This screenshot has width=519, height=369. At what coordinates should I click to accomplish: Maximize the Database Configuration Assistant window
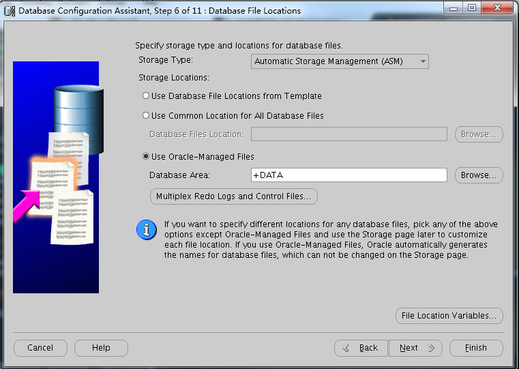472,8
